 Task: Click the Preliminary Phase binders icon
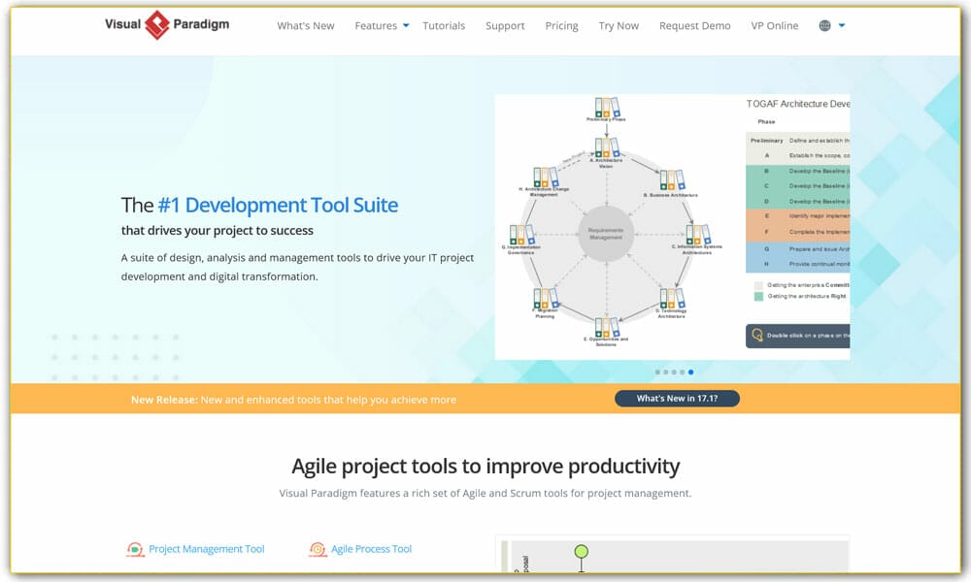[x=607, y=107]
